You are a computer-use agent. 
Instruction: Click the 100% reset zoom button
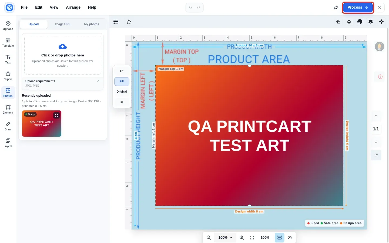265,238
